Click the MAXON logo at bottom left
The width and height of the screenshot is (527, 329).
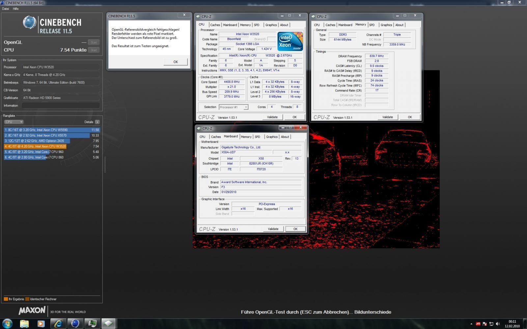[x=32, y=310]
